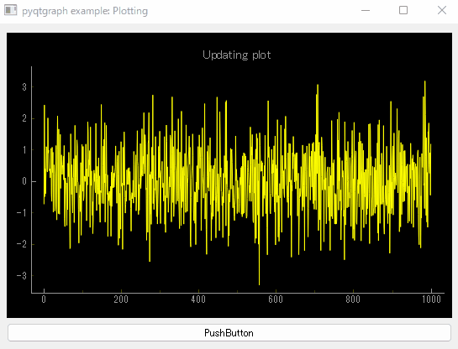Click the -3 label on the y-axis
Viewport: 458px width, 349px height.
21,275
